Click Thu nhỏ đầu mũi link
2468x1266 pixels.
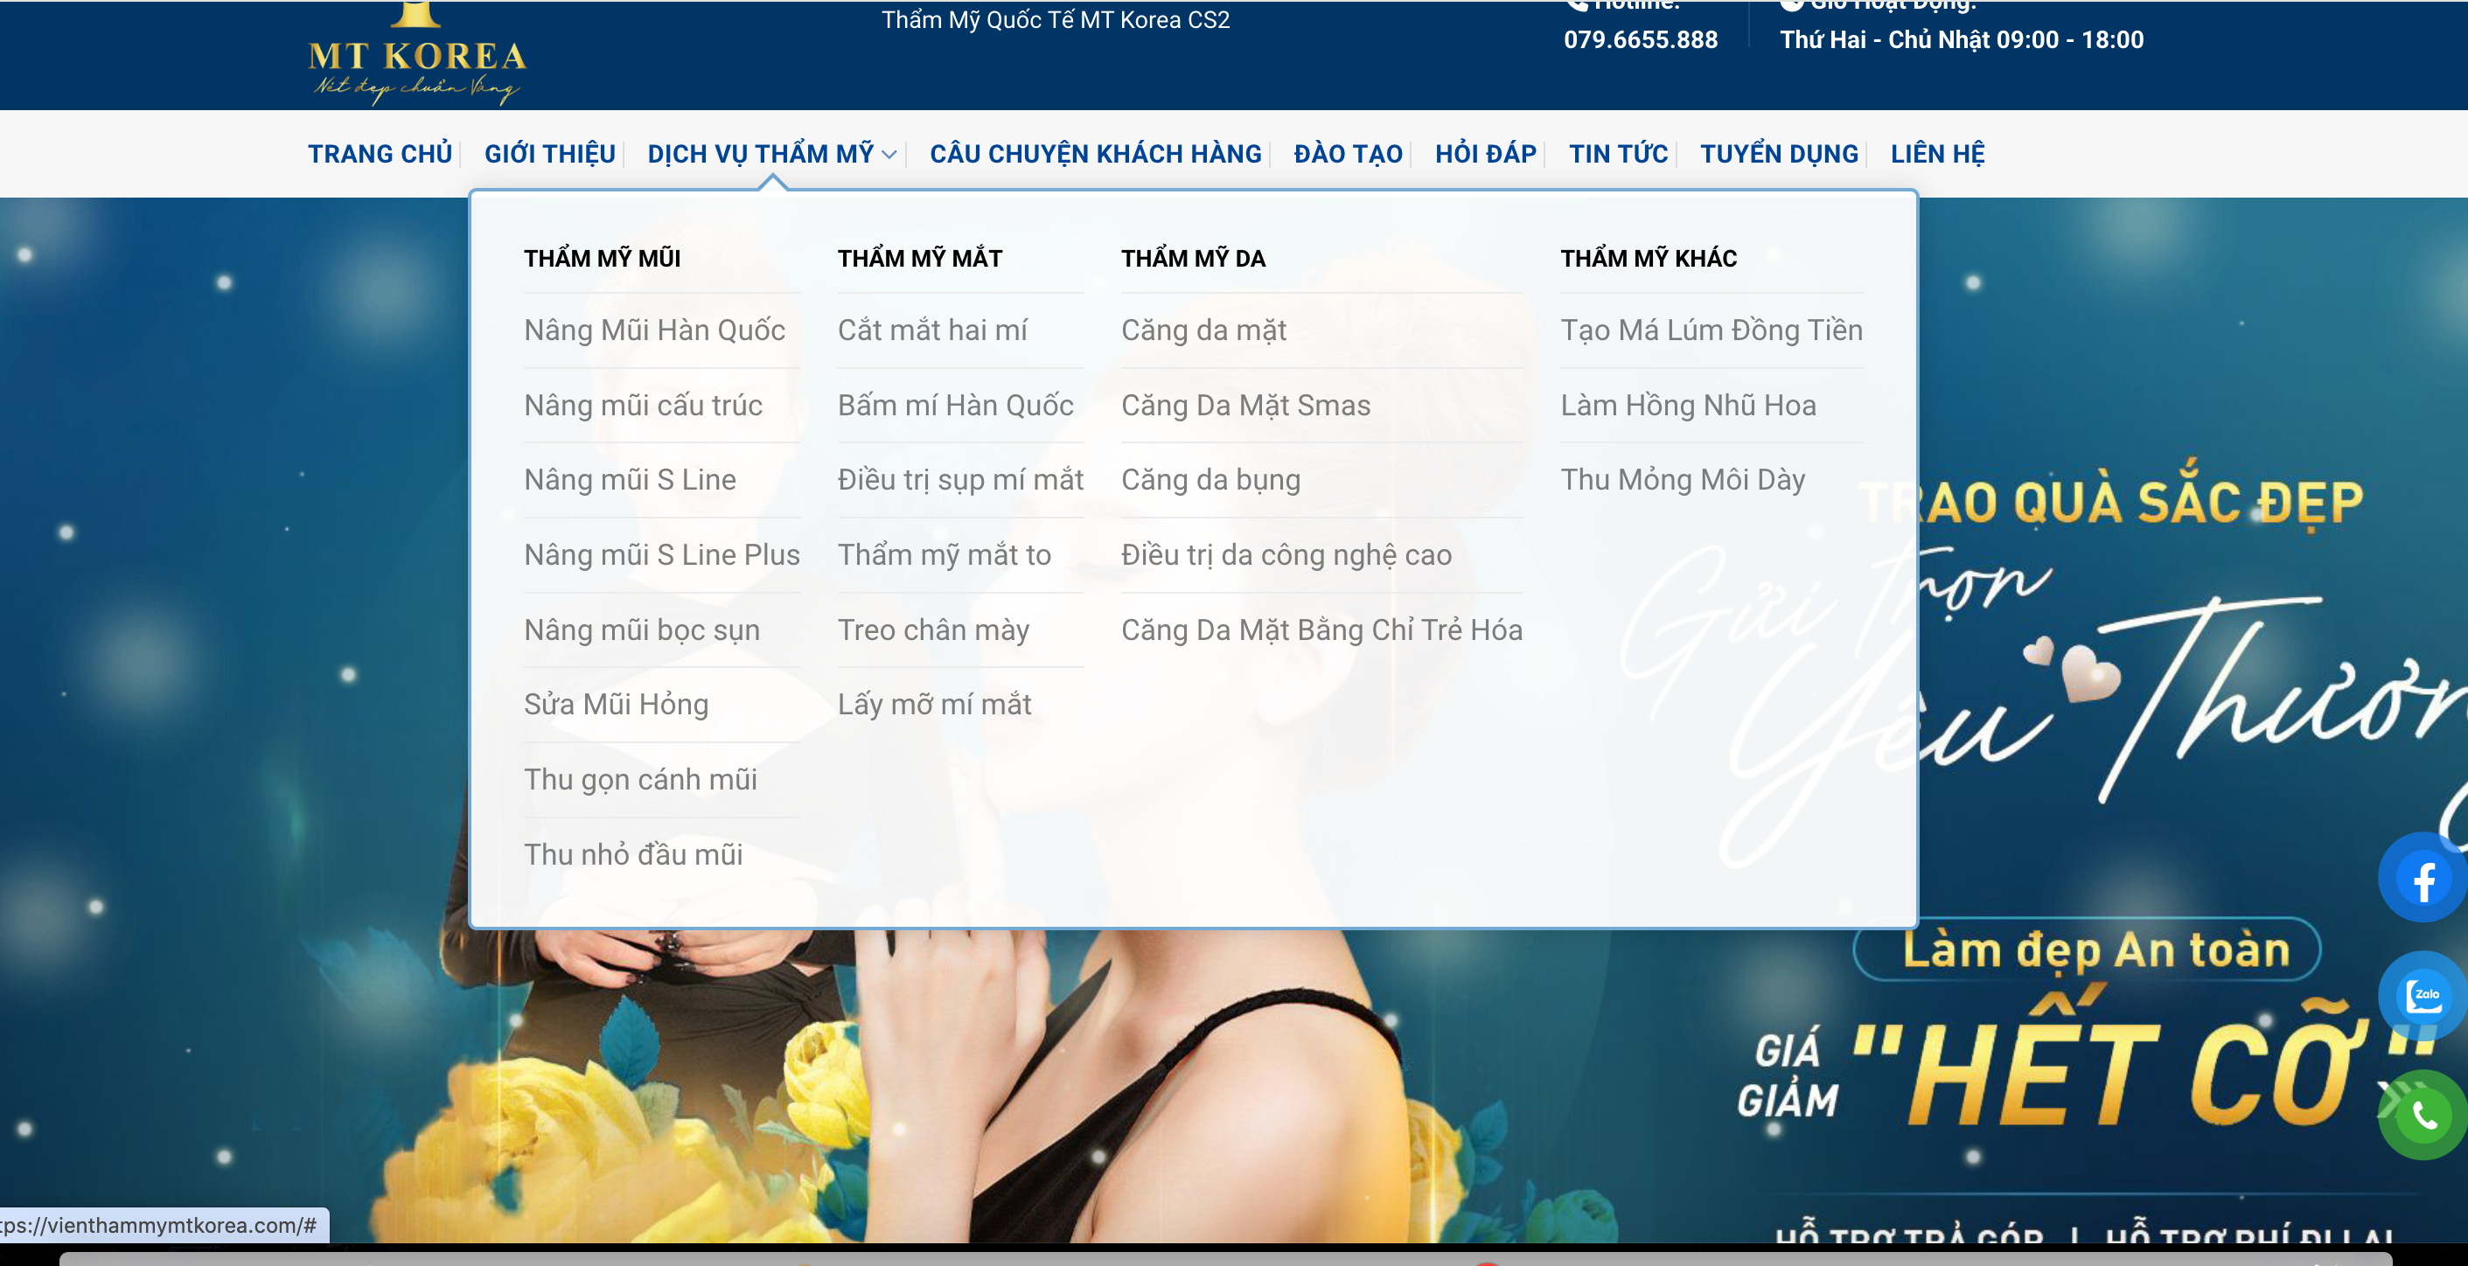click(x=633, y=854)
